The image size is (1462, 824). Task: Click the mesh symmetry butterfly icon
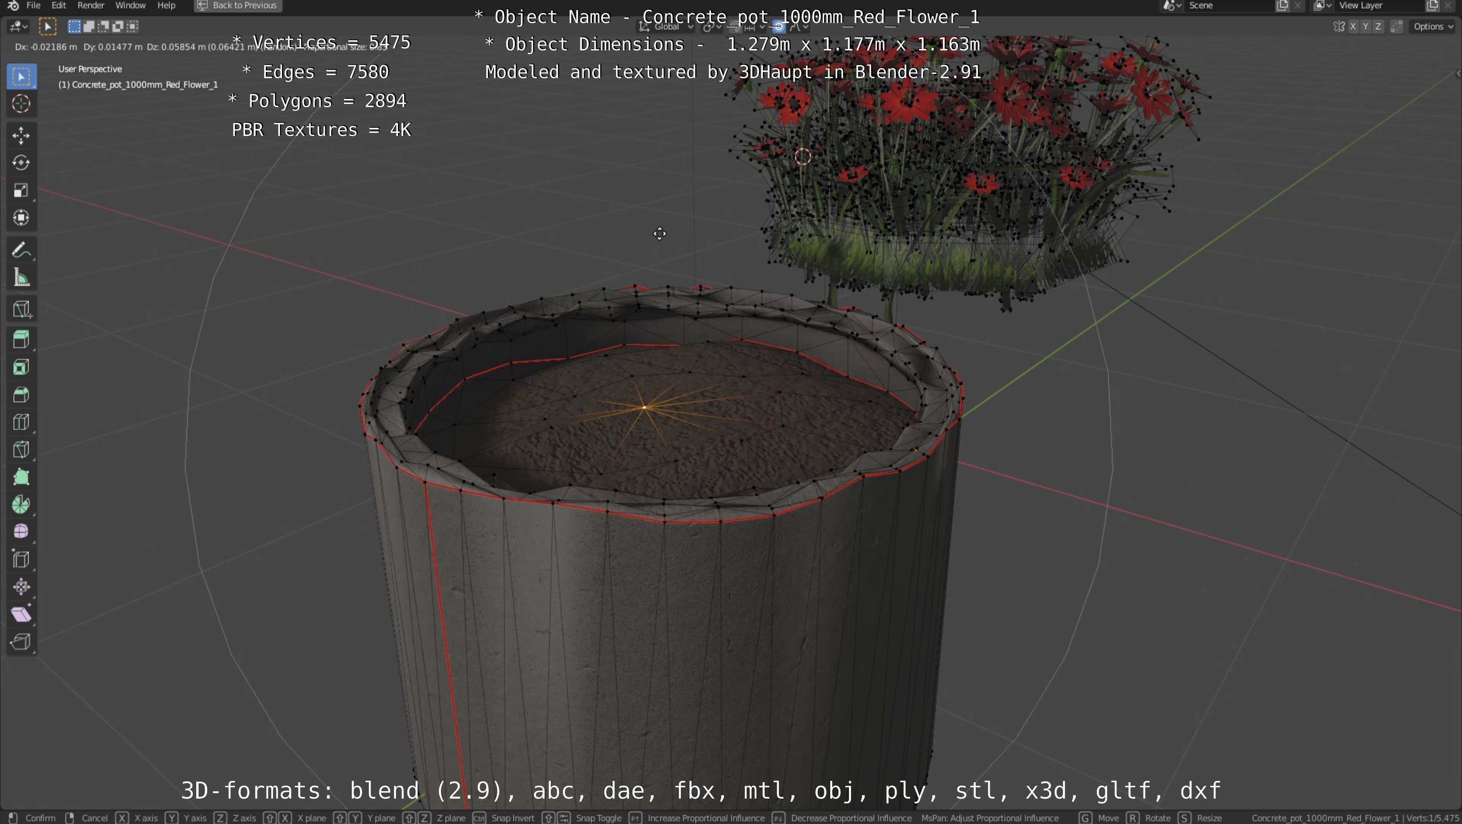tap(1339, 26)
